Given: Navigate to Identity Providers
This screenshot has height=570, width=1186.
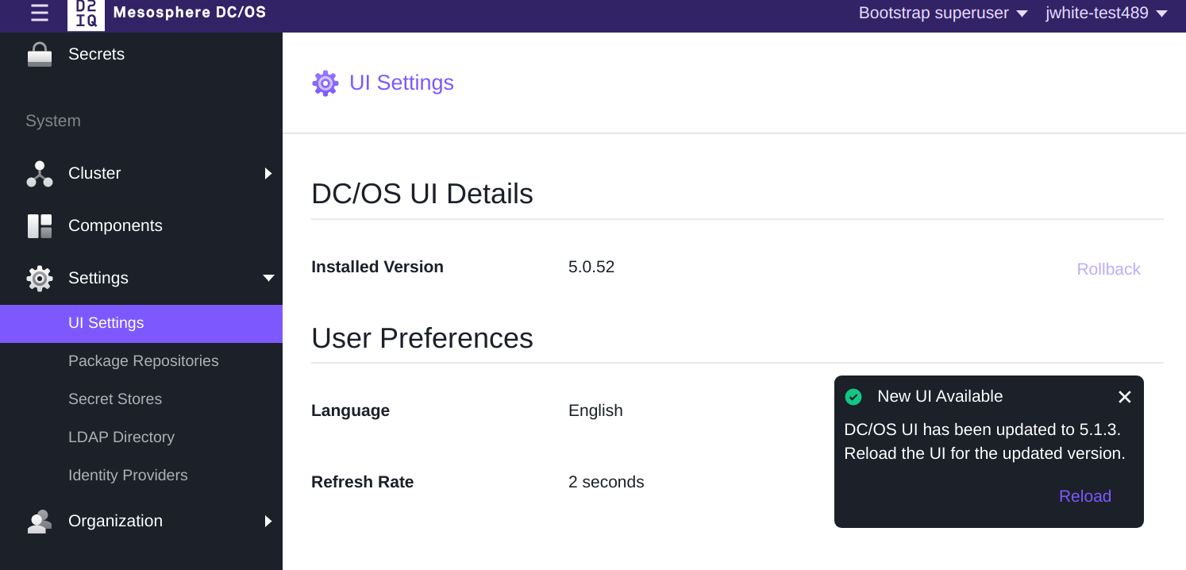Looking at the screenshot, I should [128, 476].
